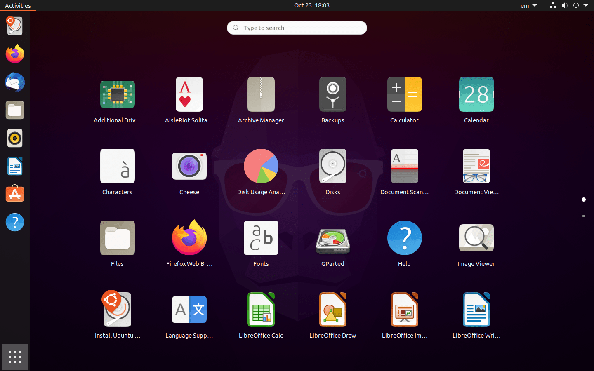Image resolution: width=594 pixels, height=371 pixels.
Task: Launch Document Scanner
Action: (x=405, y=166)
